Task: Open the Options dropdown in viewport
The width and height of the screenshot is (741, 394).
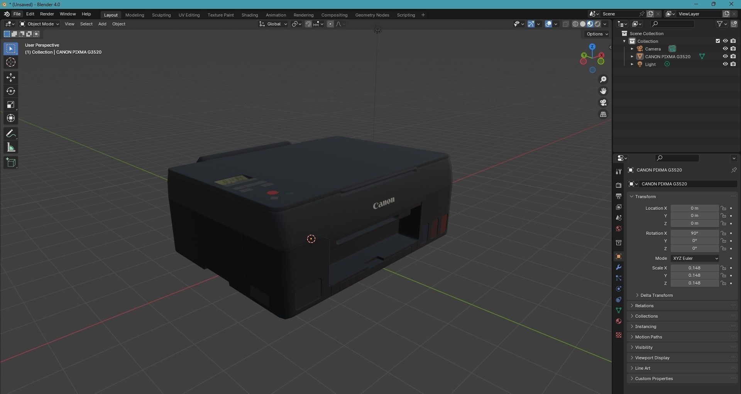Action: point(597,34)
